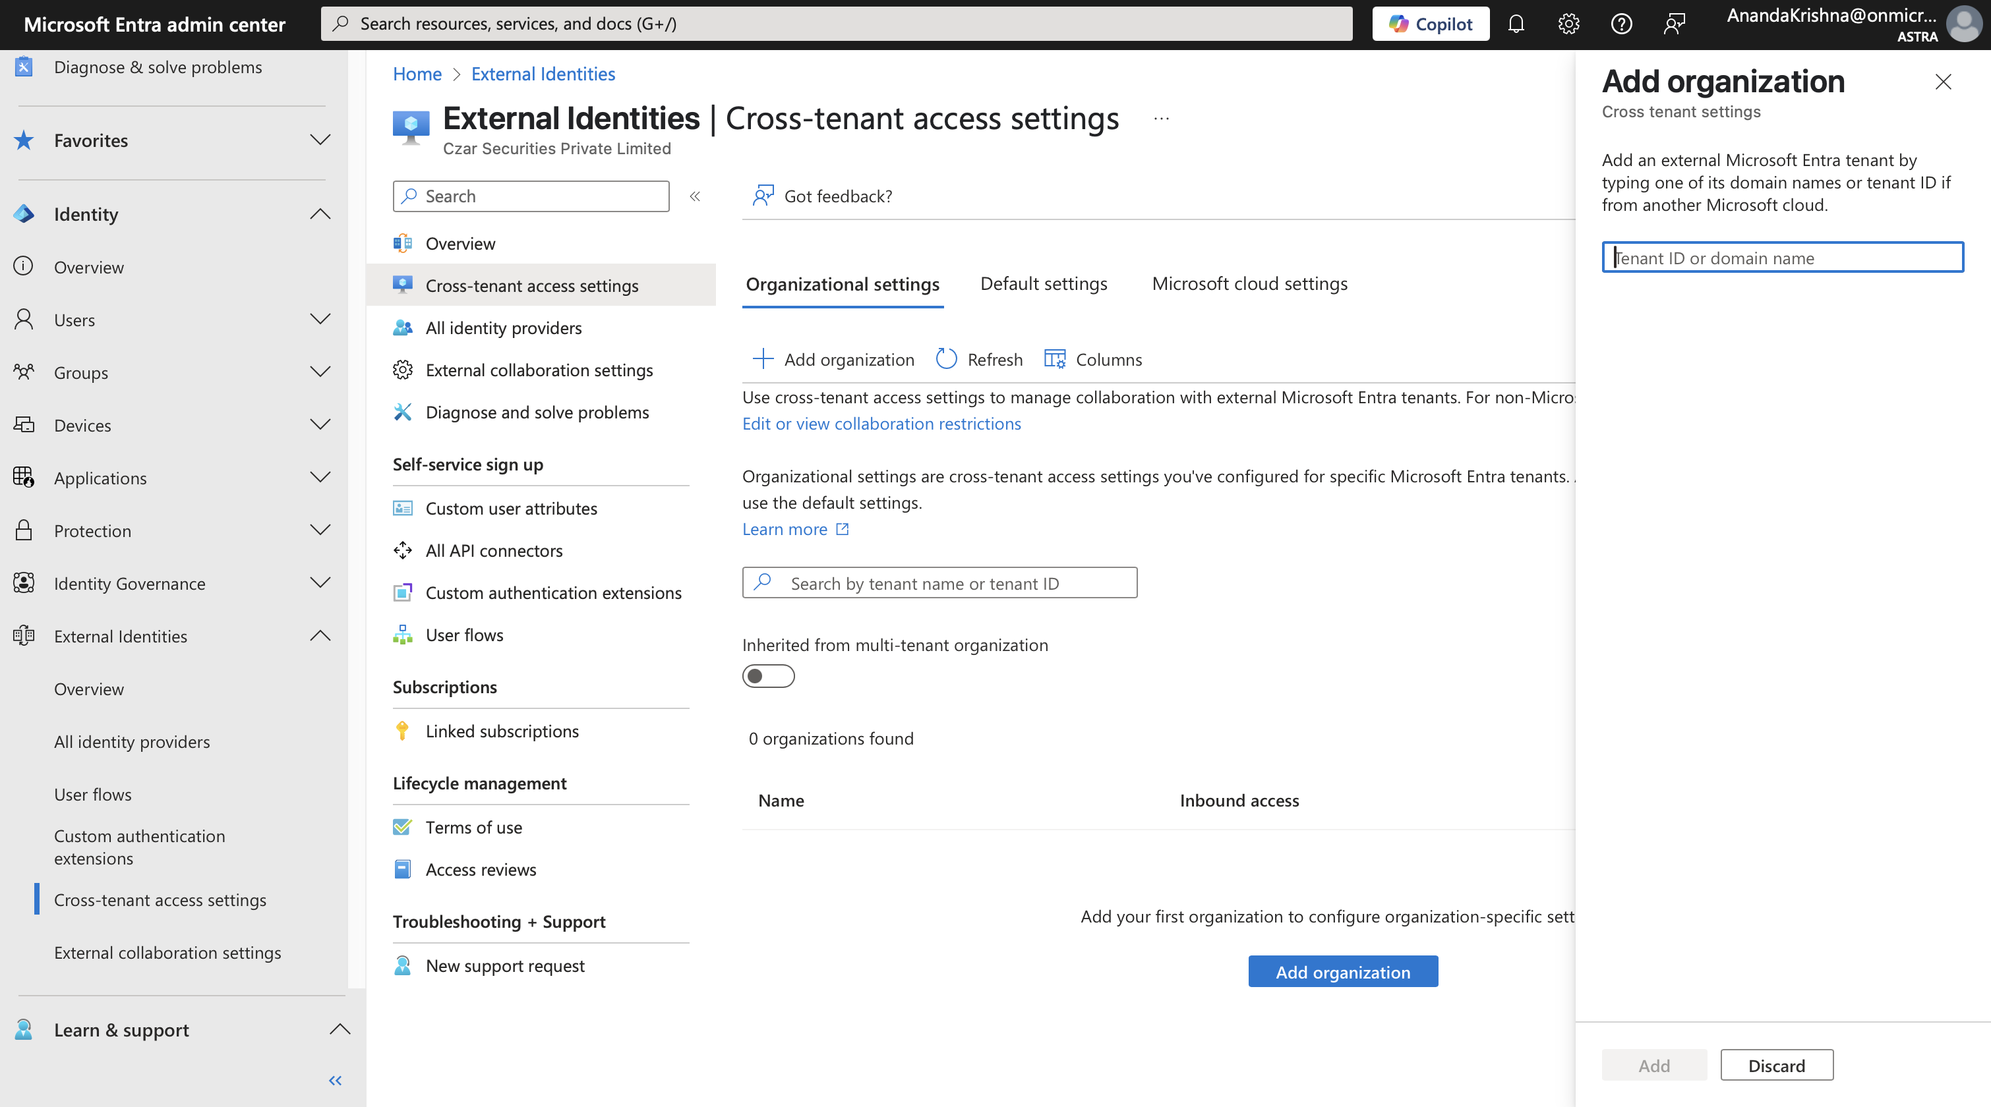Image resolution: width=1991 pixels, height=1107 pixels.
Task: Open the help question mark icon
Action: click(x=1620, y=24)
